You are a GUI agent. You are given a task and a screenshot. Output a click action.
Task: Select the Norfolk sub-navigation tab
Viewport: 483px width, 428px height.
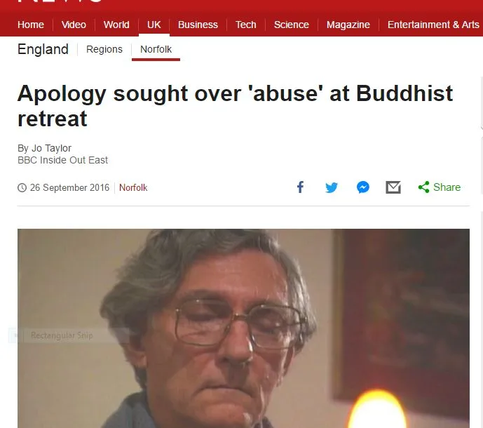pyautogui.click(x=156, y=49)
